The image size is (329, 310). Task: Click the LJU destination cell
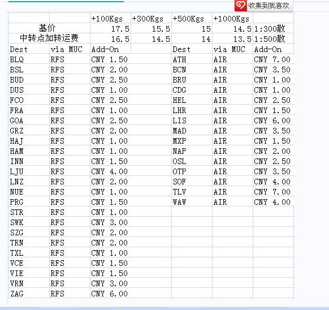tap(29, 171)
